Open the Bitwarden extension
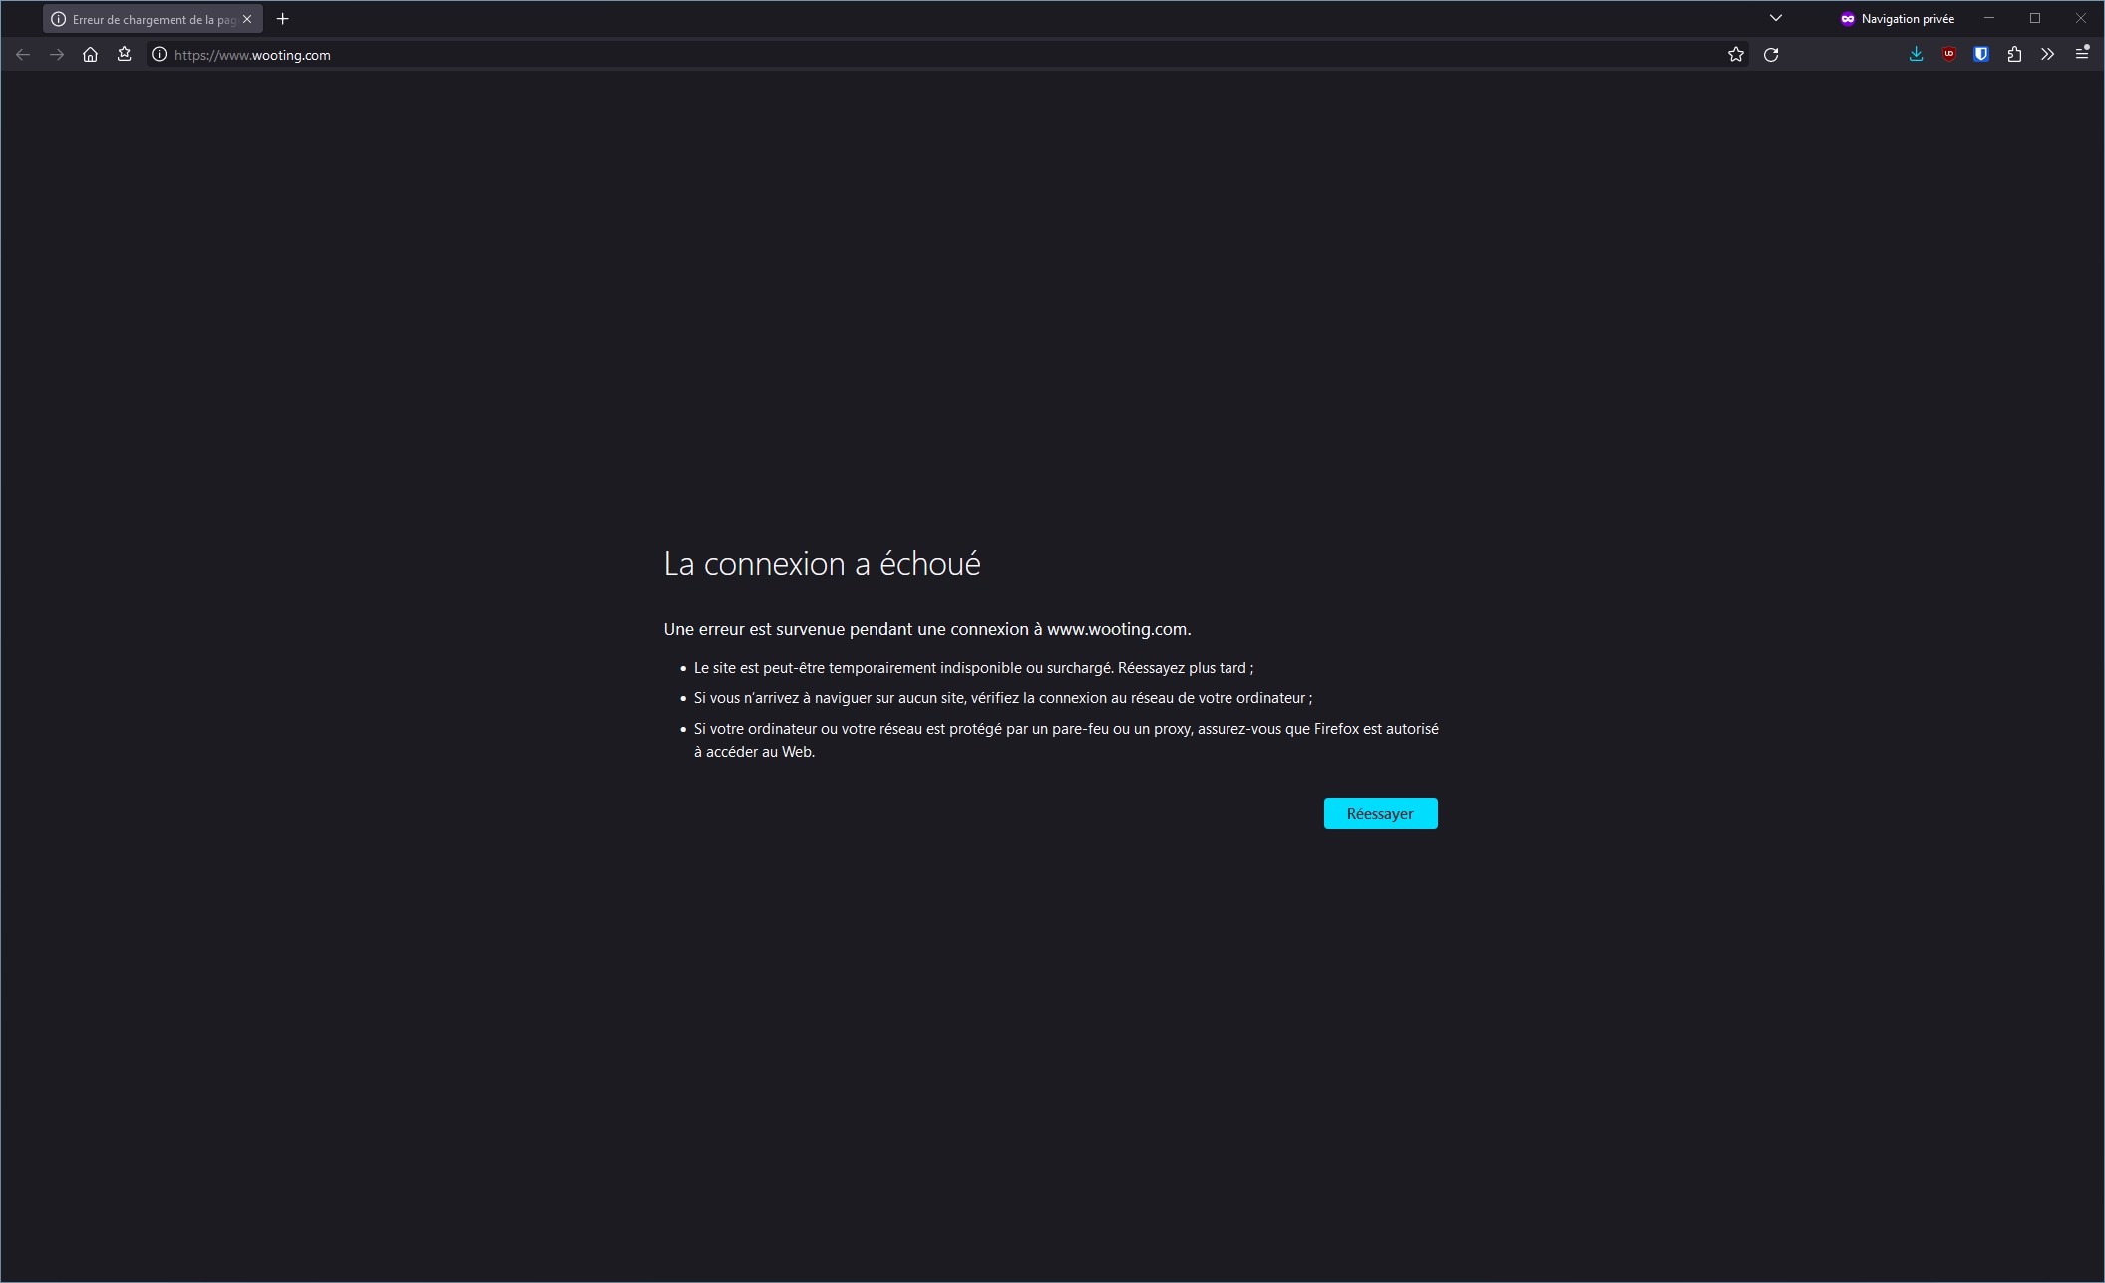 tap(1981, 55)
